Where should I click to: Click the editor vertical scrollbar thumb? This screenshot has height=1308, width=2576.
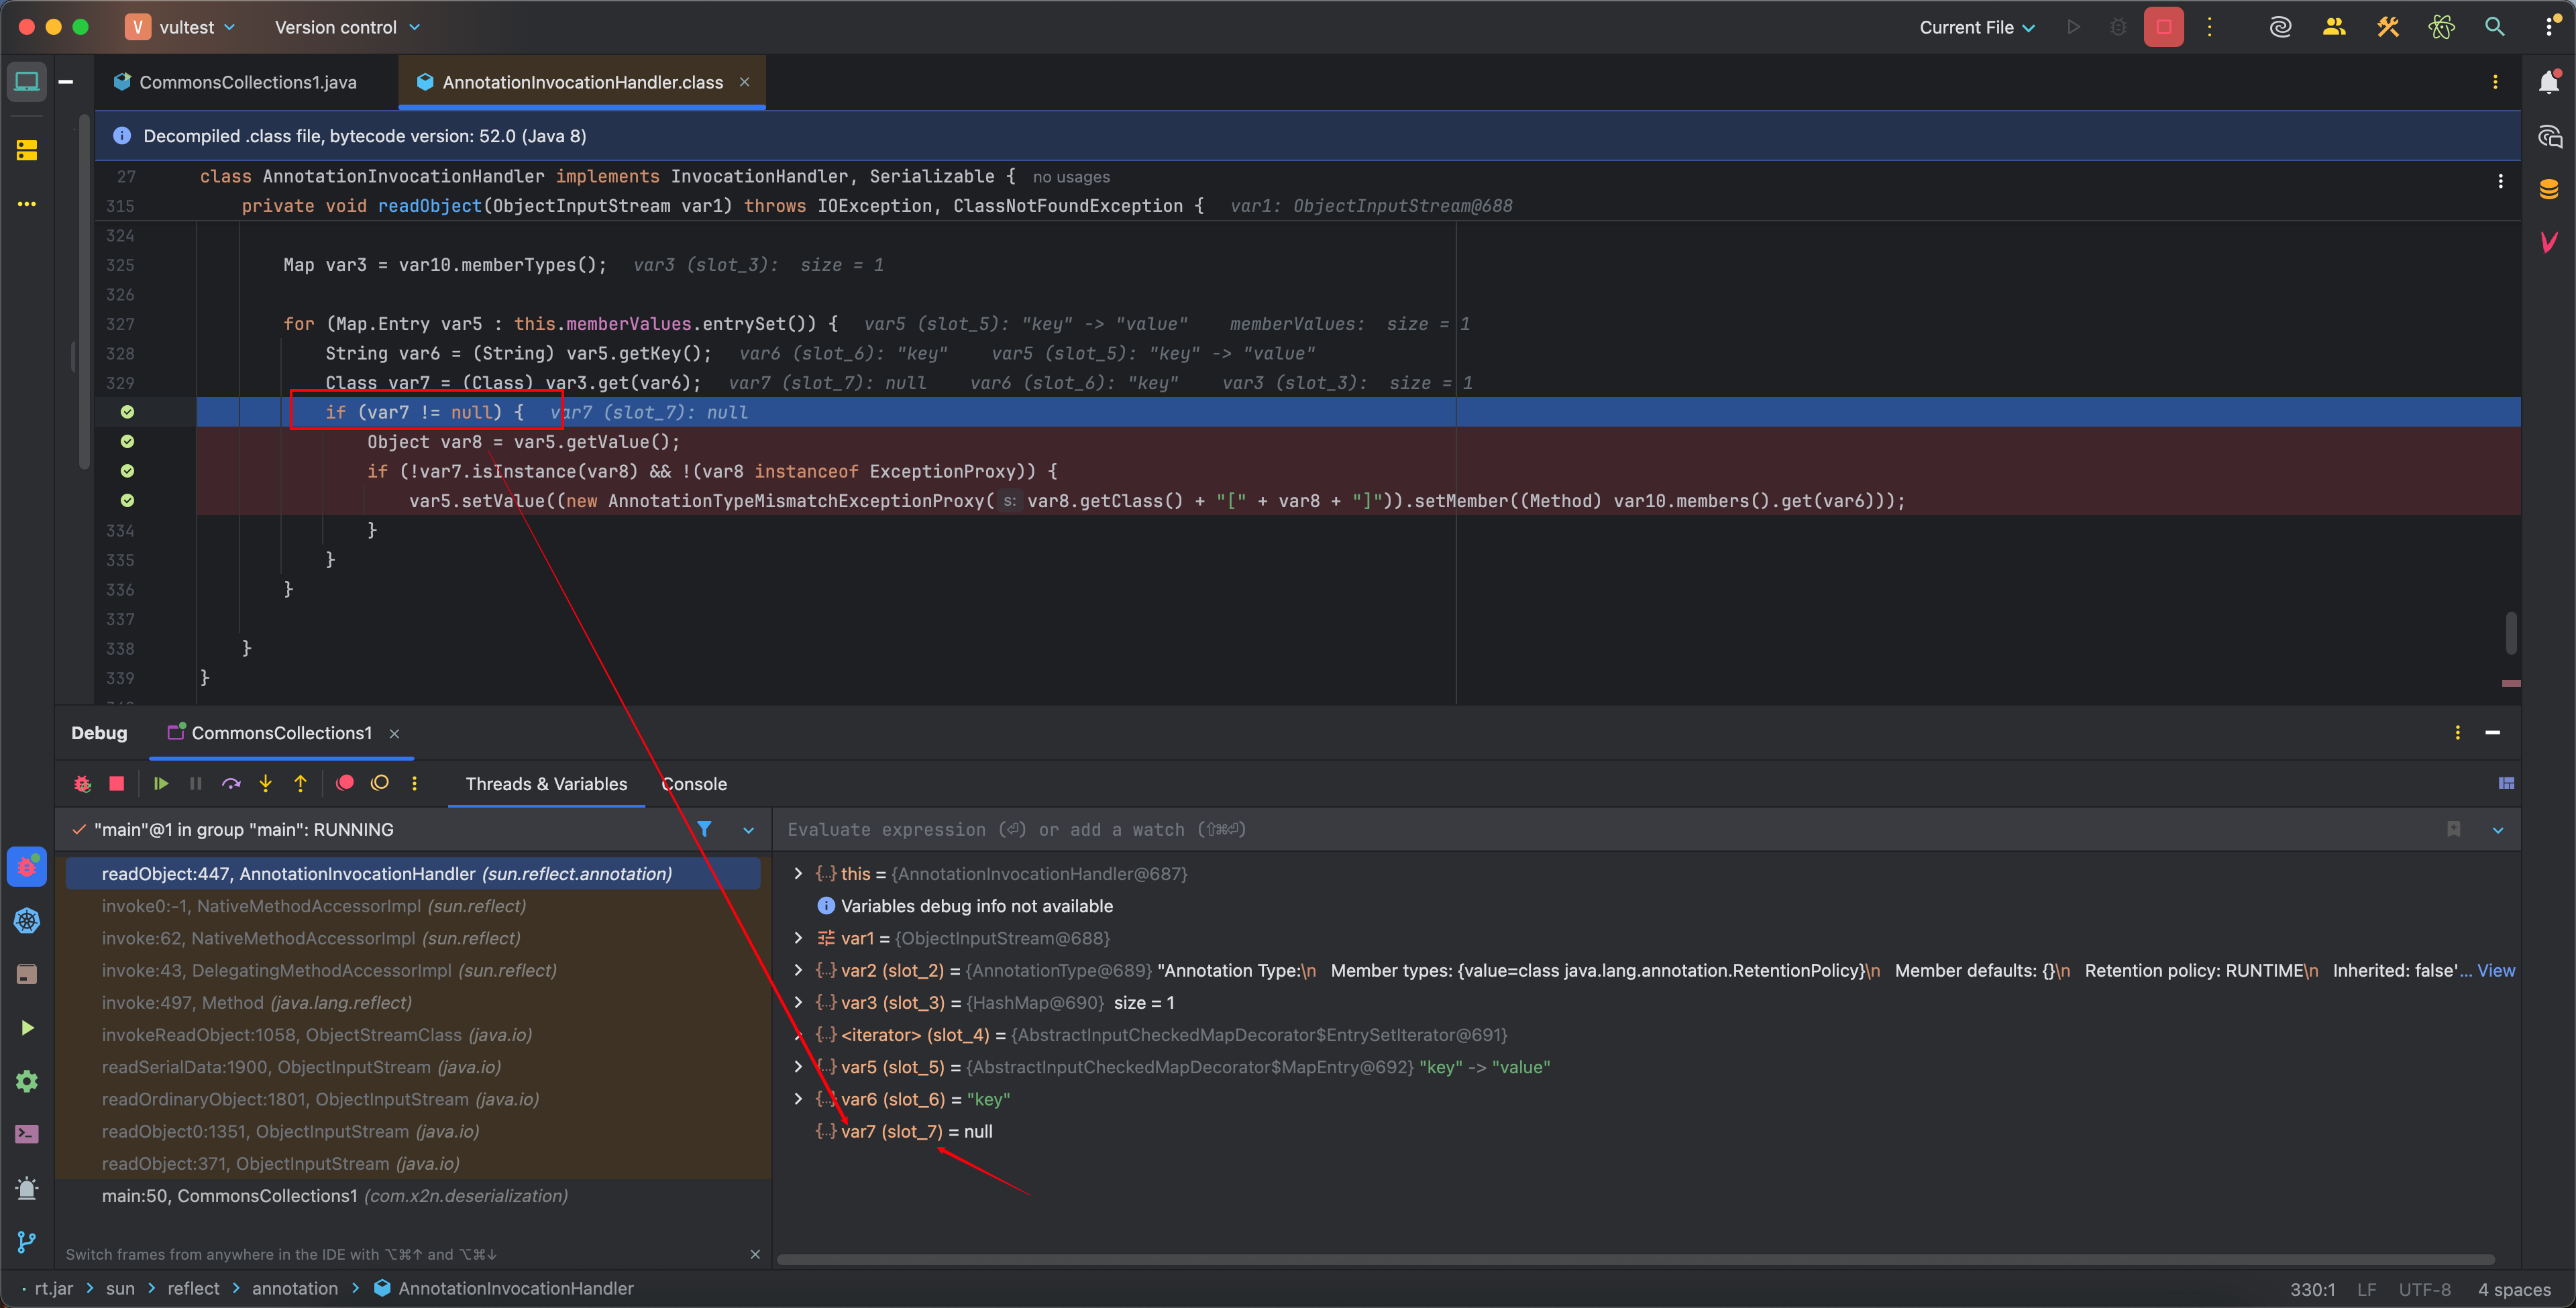(2511, 632)
